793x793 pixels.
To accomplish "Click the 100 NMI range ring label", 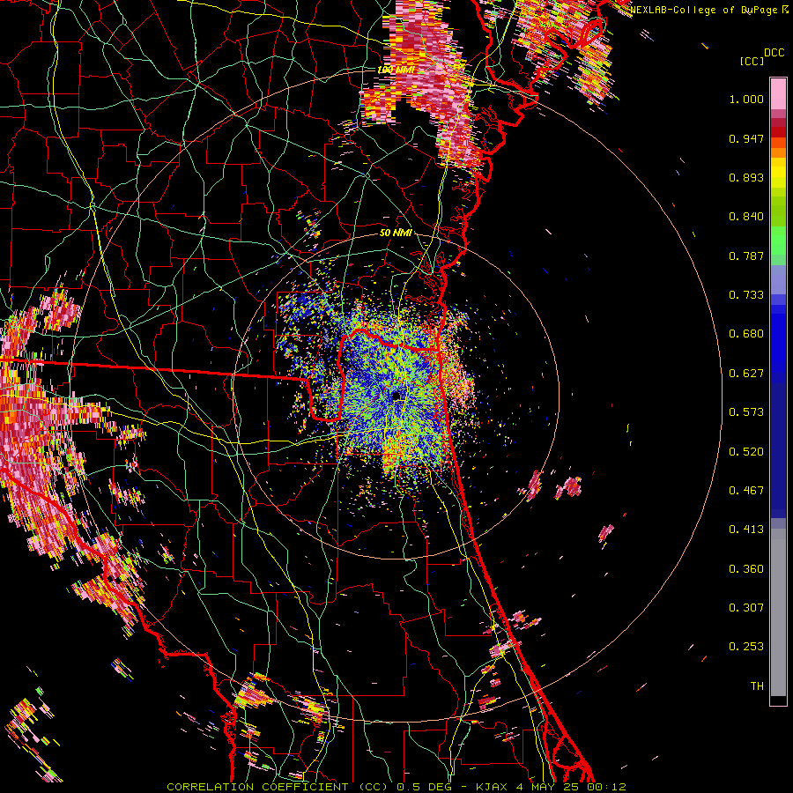I will click(x=396, y=70).
